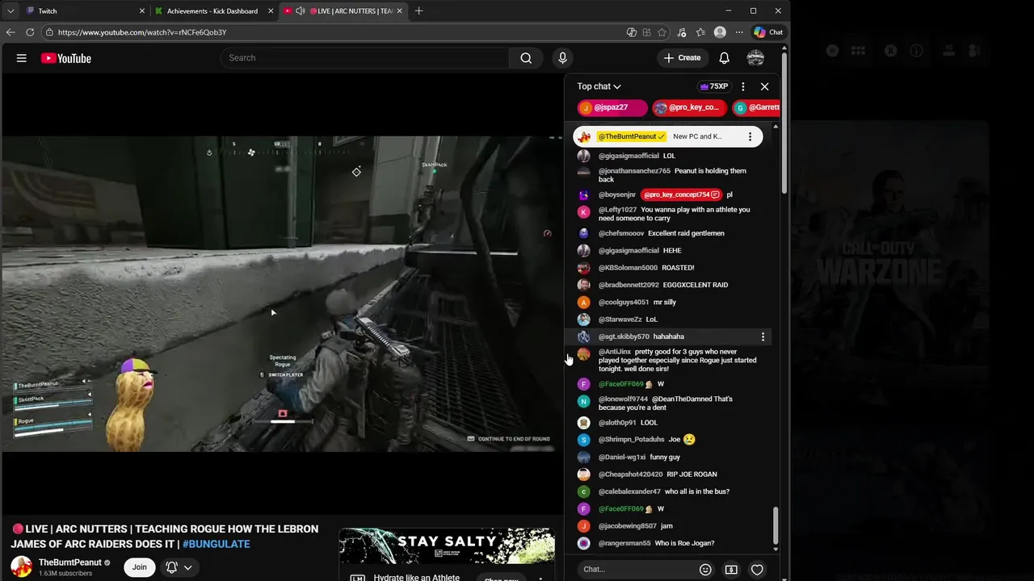Go to YouTube home via logo
The height and width of the screenshot is (581, 1034).
point(66,58)
